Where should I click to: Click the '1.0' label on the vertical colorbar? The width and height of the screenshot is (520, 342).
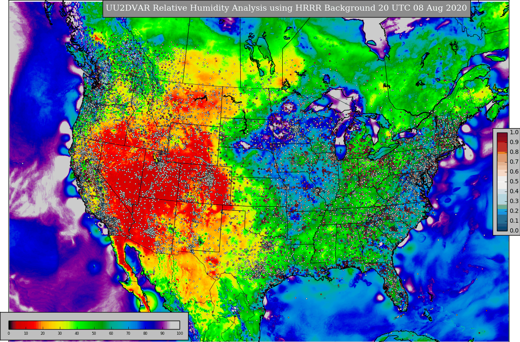pyautogui.click(x=514, y=132)
